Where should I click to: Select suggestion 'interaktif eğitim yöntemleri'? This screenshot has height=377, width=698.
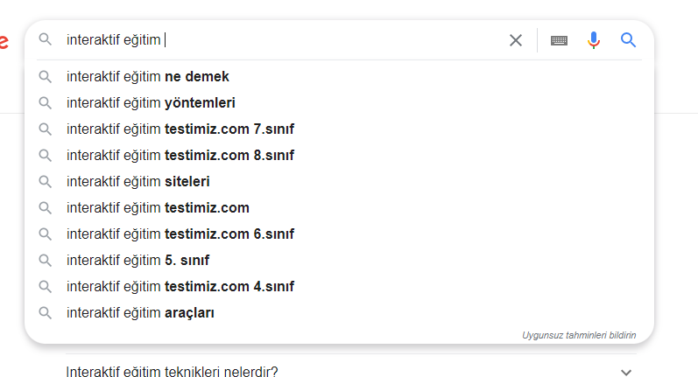pos(339,102)
